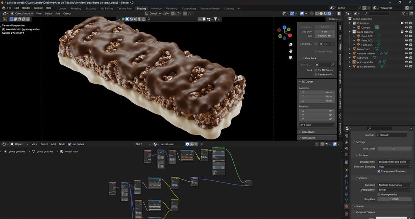Expand the Collections panel

tap(308, 132)
